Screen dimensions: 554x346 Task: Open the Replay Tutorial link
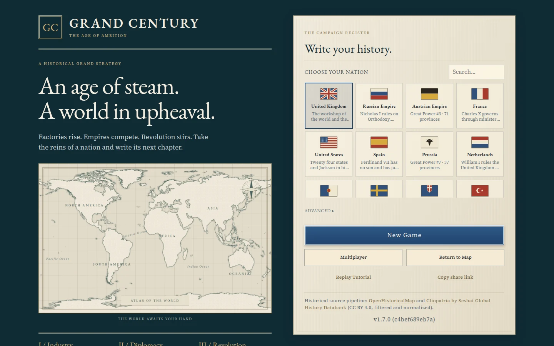coord(353,277)
